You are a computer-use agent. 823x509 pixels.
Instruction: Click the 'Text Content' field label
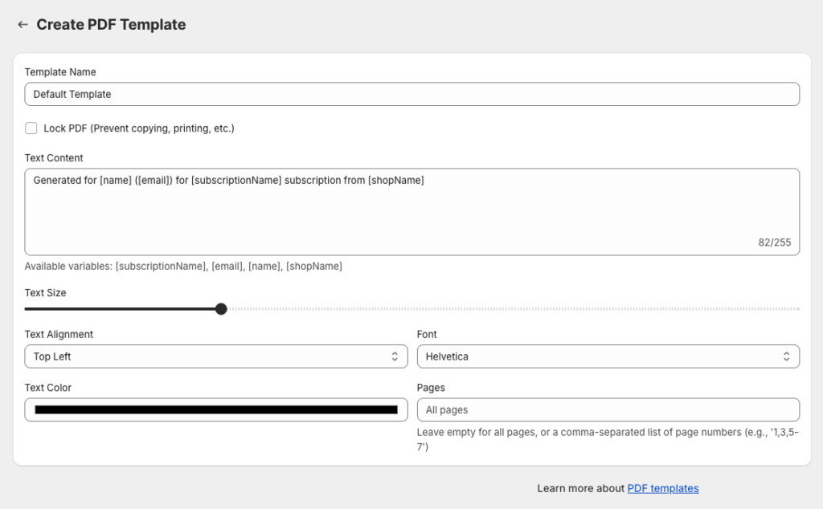[54, 158]
